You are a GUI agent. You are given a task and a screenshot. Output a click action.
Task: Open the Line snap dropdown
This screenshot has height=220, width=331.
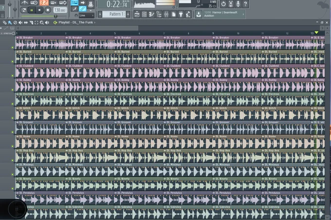pos(87,16)
